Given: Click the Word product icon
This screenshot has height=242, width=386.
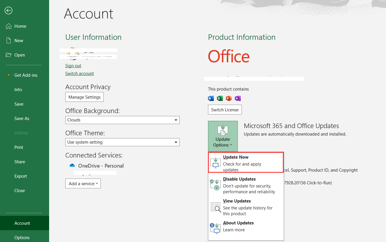Looking at the screenshot, I should (x=211, y=98).
